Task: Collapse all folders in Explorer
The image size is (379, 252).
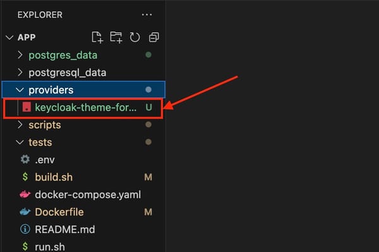Action: (153, 37)
